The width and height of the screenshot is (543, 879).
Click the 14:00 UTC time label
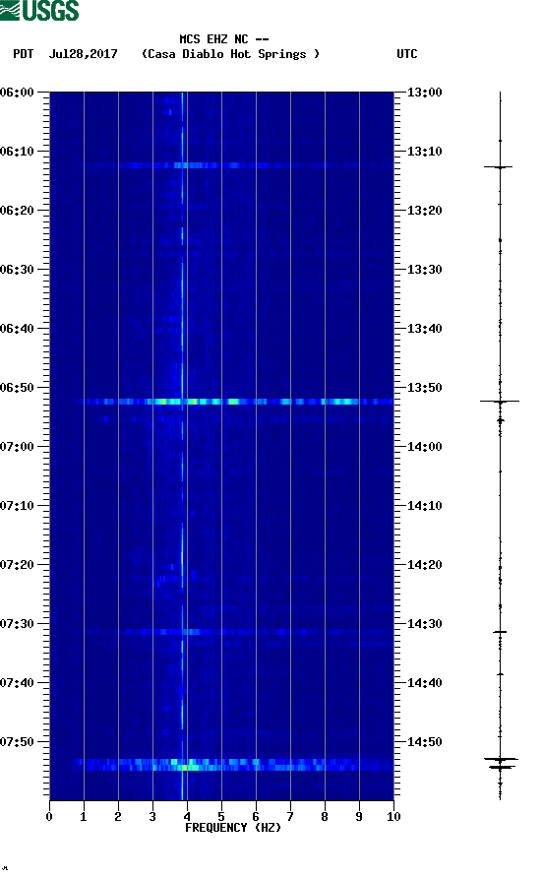425,446
